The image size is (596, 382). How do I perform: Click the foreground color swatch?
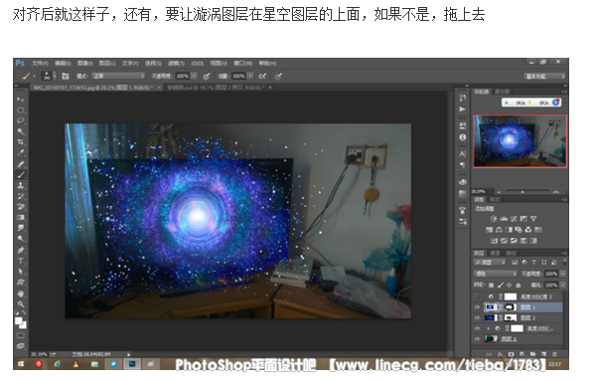[x=18, y=320]
